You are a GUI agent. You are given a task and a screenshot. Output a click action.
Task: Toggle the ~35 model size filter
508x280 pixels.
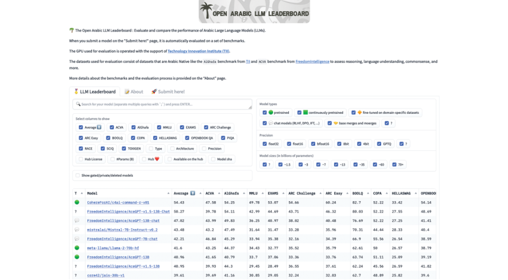[x=355, y=164]
